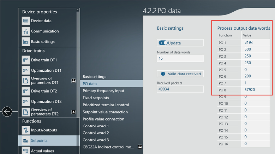275x154 pixels.
Task: Open the Inputs/outputs function icon
Action: pyautogui.click(x=26, y=130)
